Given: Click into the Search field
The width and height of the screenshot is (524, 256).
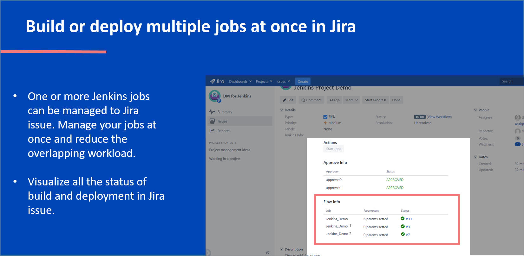Looking at the screenshot, I should tap(511, 81).
